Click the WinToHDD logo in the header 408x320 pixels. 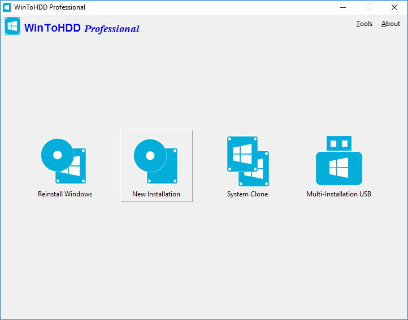pos(12,27)
